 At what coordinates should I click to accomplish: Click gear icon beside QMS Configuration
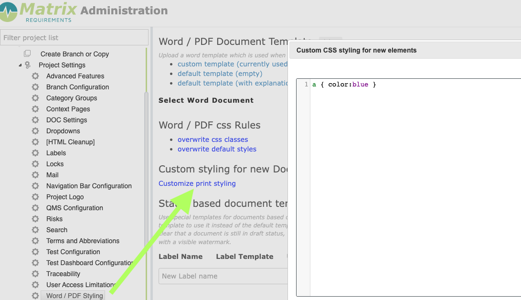click(35, 207)
